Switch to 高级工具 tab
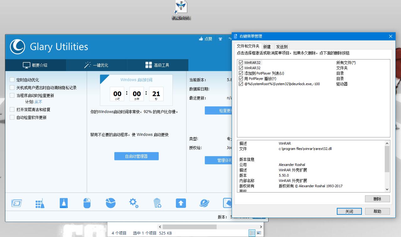 [158, 65]
